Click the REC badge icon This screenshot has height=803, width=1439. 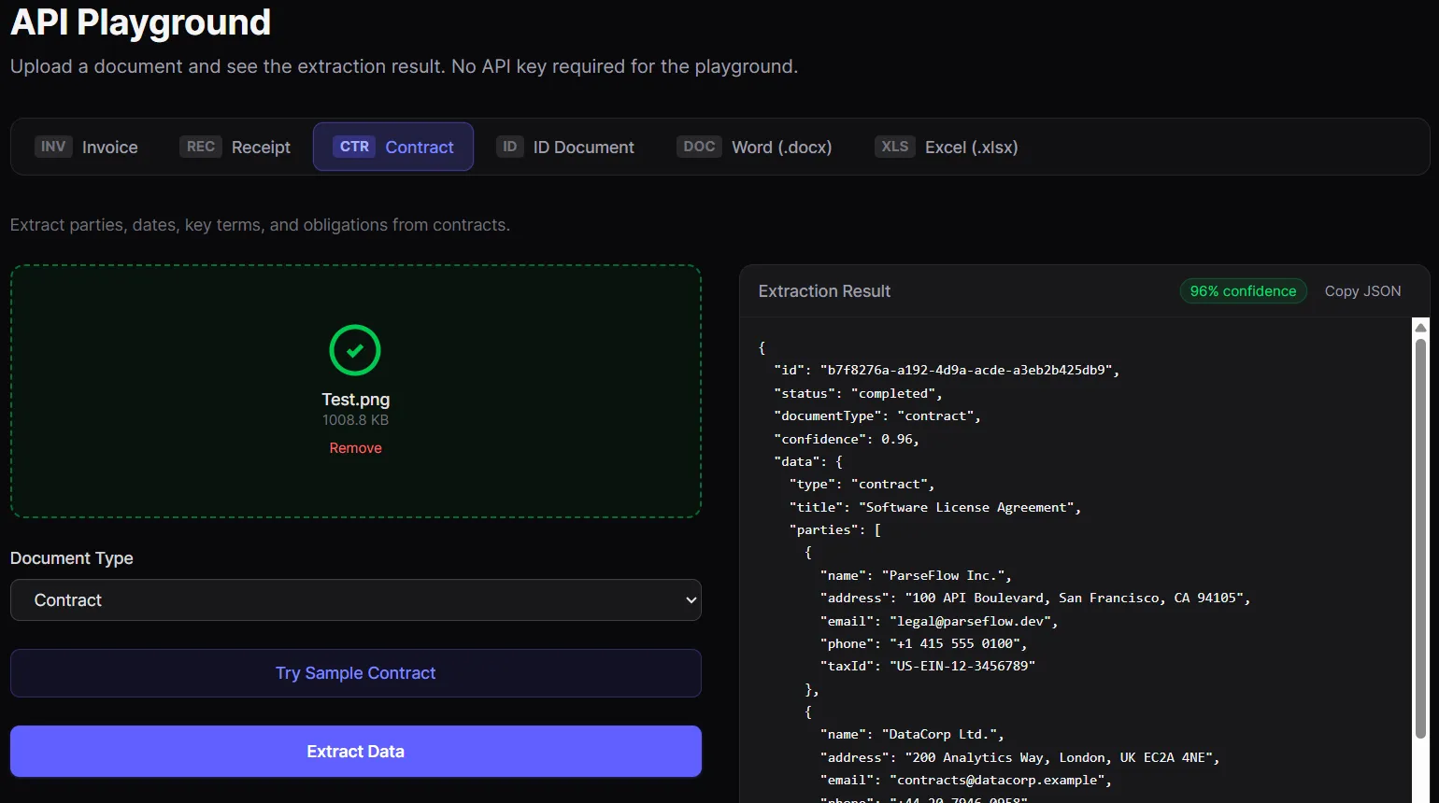click(201, 147)
